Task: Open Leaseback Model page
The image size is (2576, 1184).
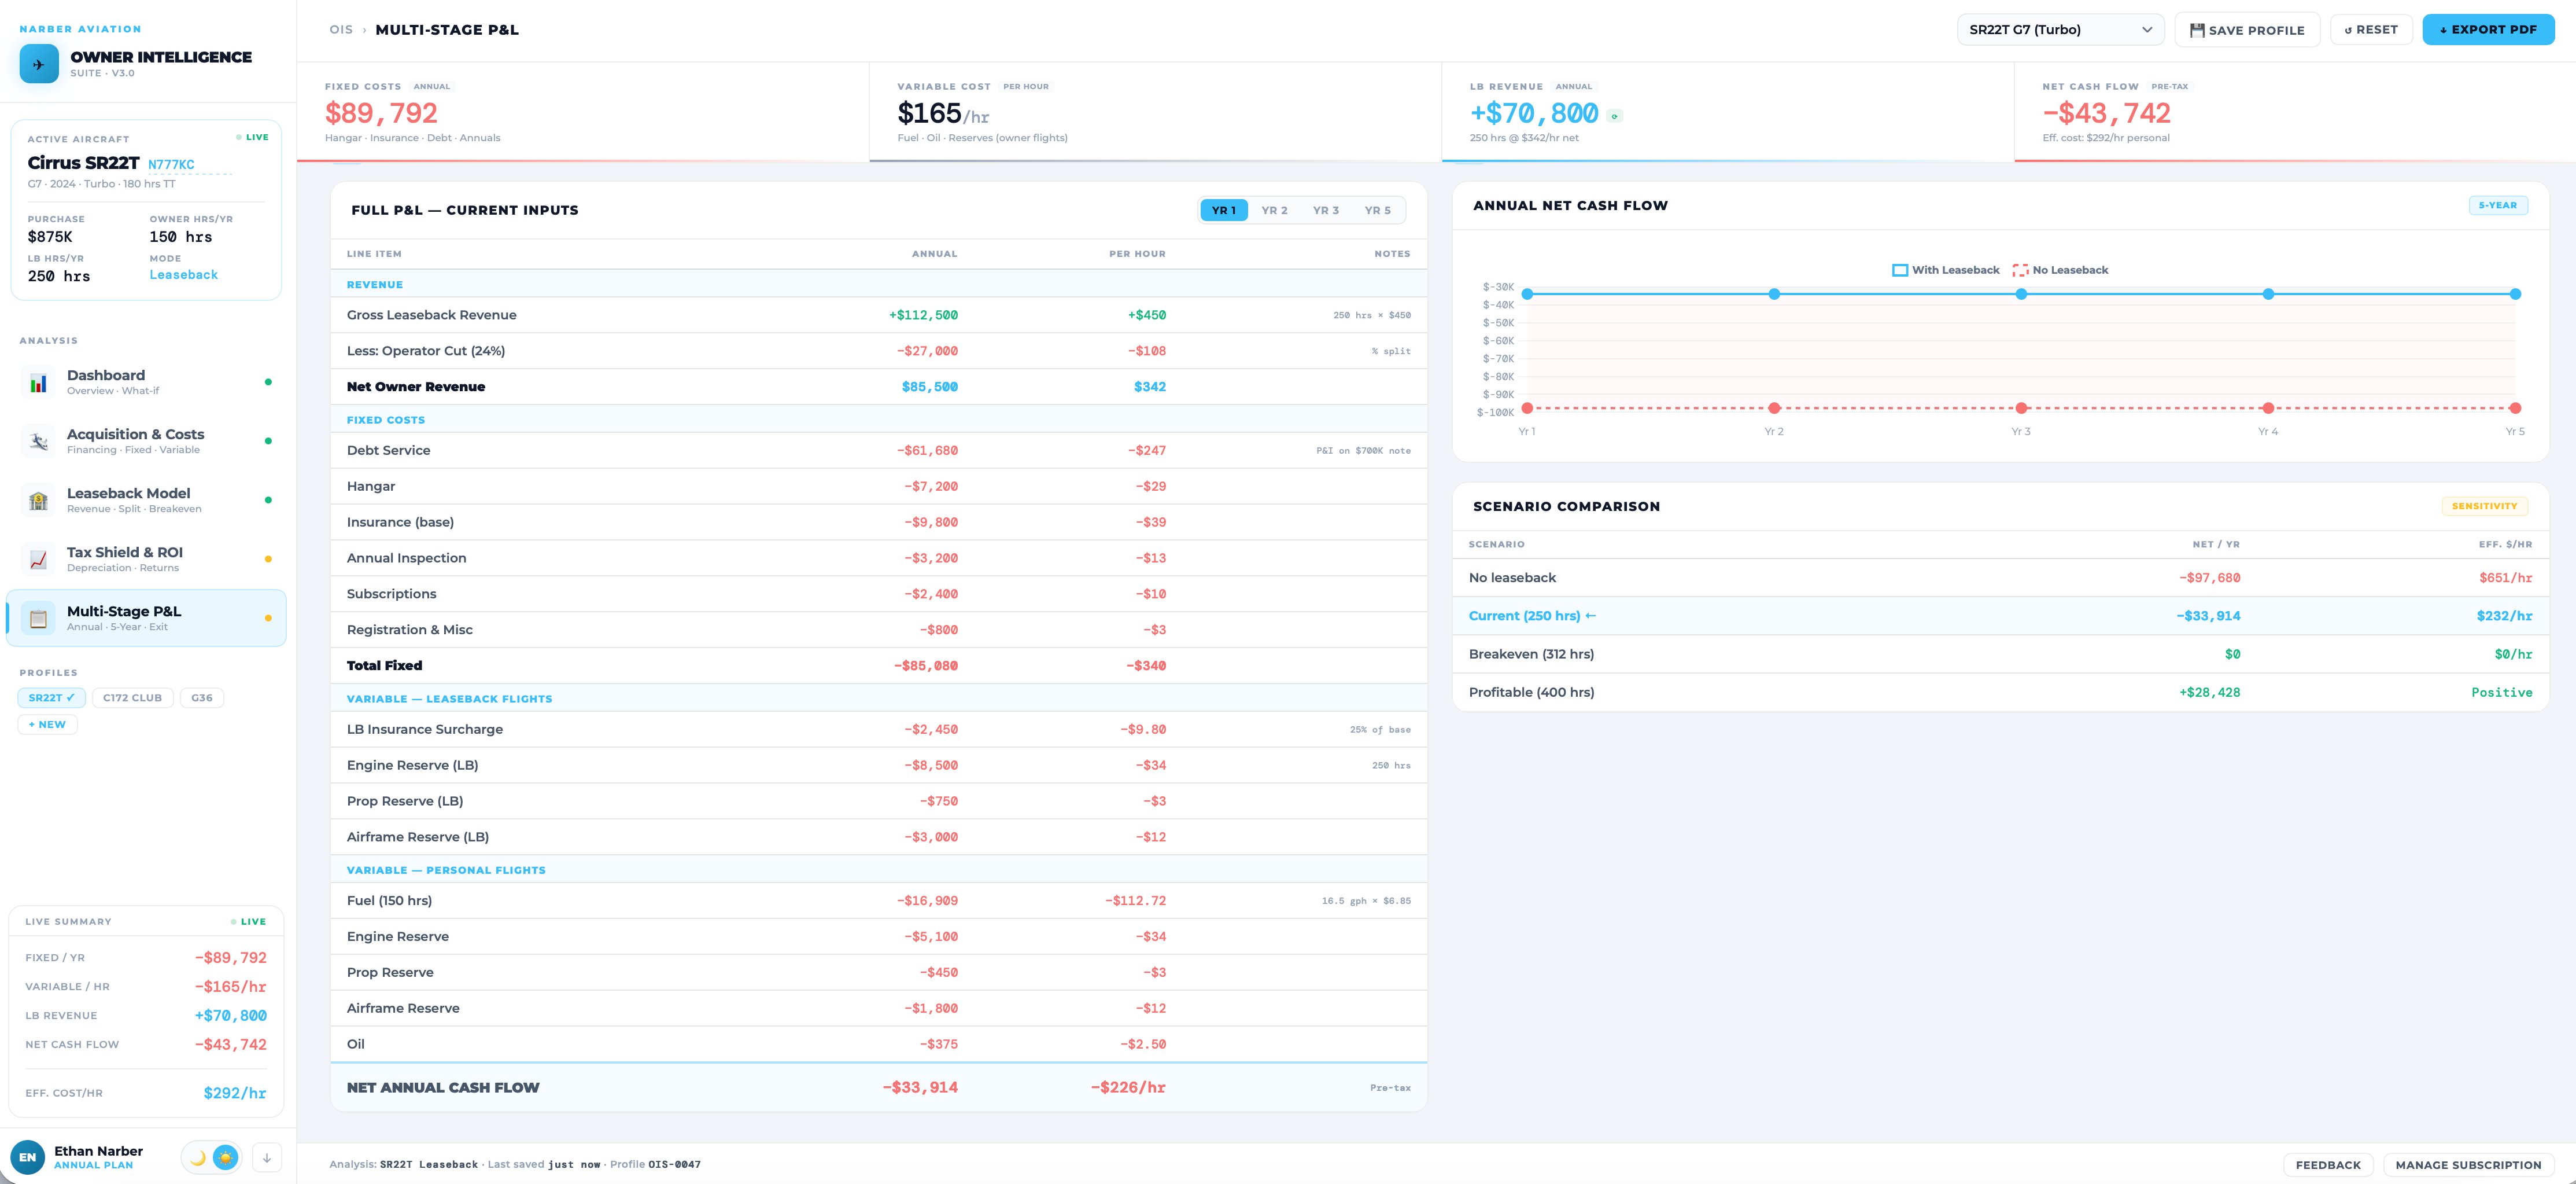Action: coord(146,501)
